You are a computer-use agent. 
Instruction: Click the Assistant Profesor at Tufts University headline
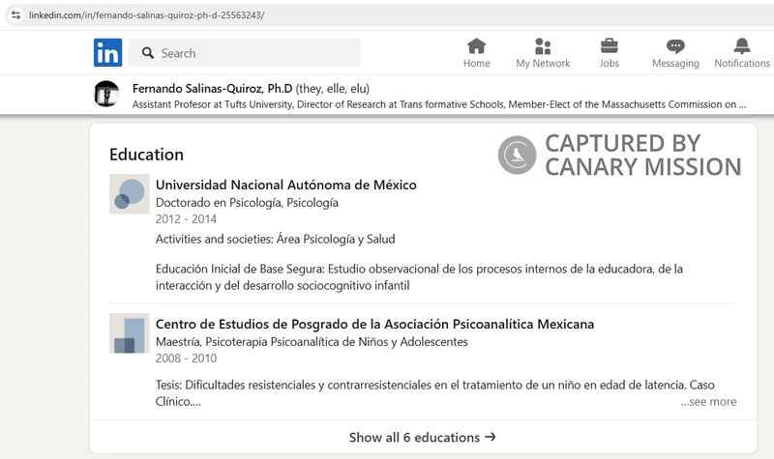[439, 104]
